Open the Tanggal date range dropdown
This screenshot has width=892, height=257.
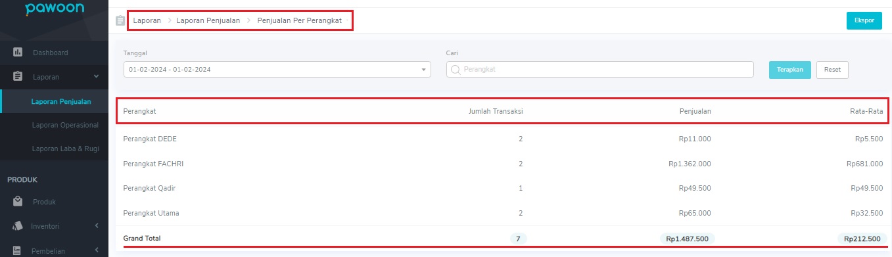click(x=277, y=69)
